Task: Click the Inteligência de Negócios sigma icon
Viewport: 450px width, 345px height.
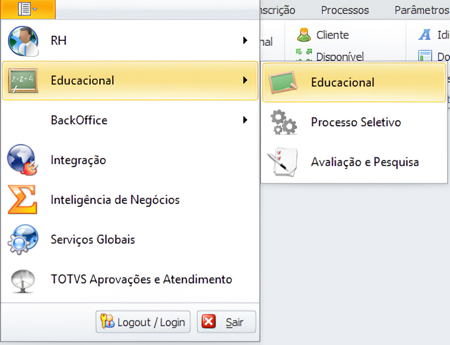Action: coord(23,200)
